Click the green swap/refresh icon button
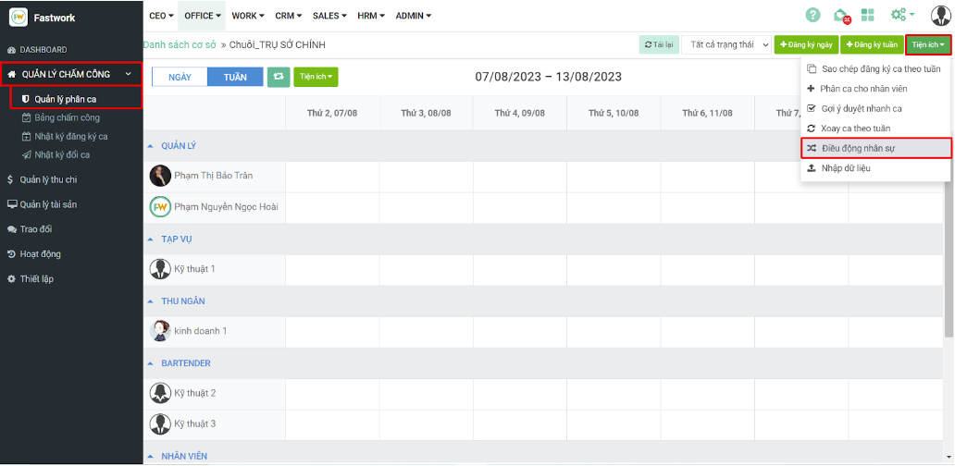The height and width of the screenshot is (466, 955). pos(279,77)
